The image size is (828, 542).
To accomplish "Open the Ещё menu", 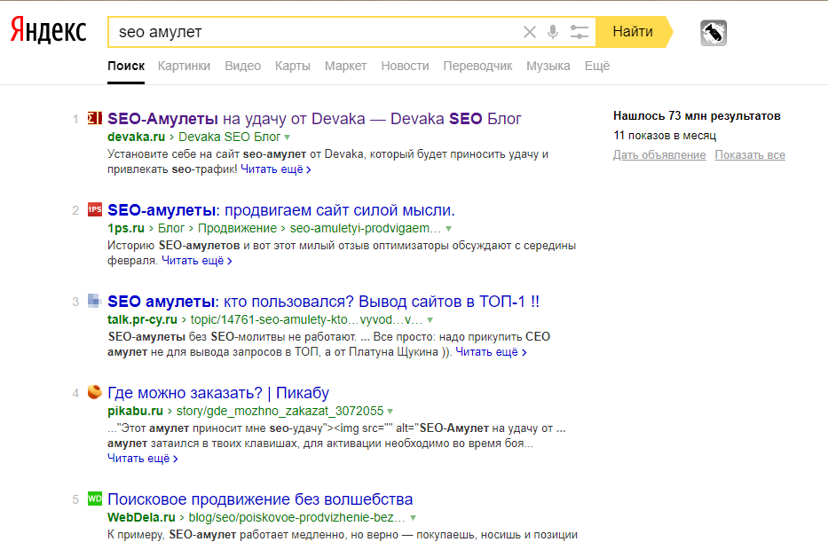I will coord(597,66).
